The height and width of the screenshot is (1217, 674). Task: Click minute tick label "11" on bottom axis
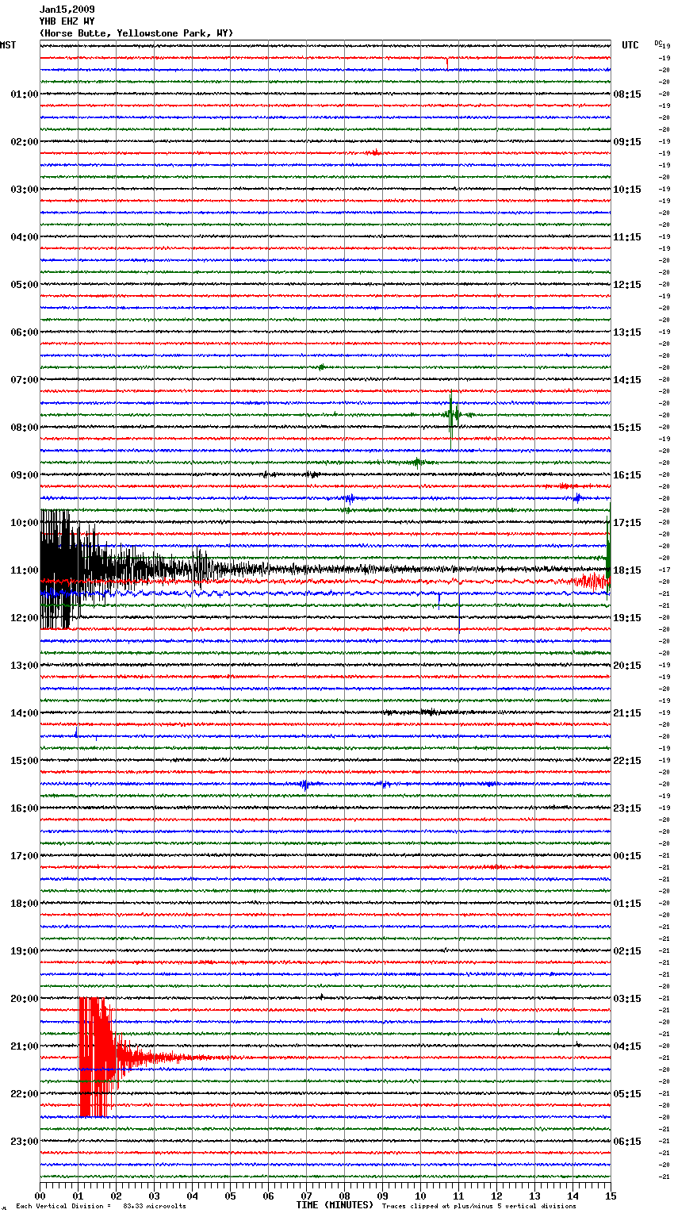pyautogui.click(x=458, y=1196)
